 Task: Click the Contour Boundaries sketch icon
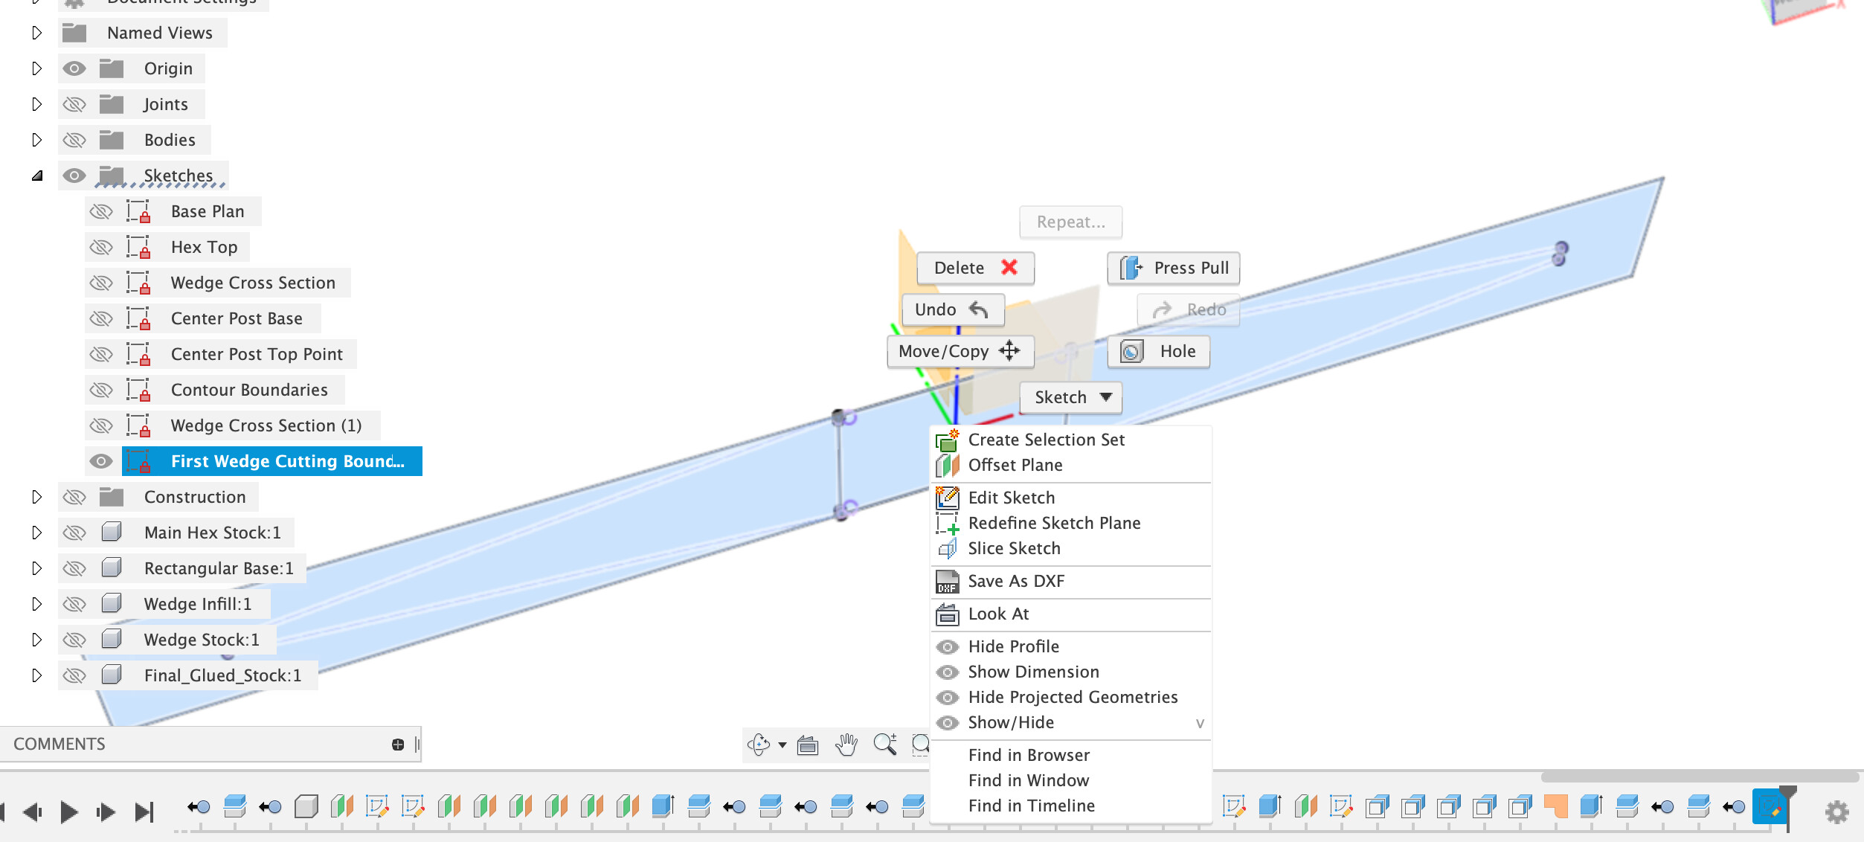point(138,390)
